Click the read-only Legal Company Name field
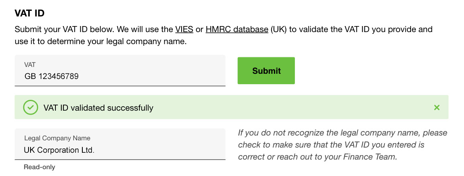The height and width of the screenshot is (176, 464). click(120, 144)
